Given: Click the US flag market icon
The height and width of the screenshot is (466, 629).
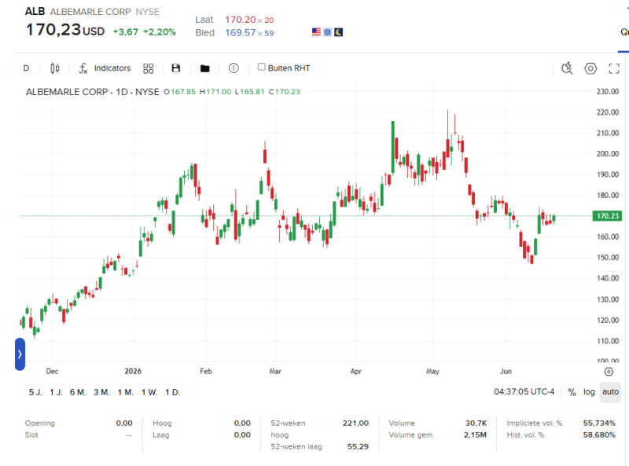Looking at the screenshot, I should [x=317, y=31].
